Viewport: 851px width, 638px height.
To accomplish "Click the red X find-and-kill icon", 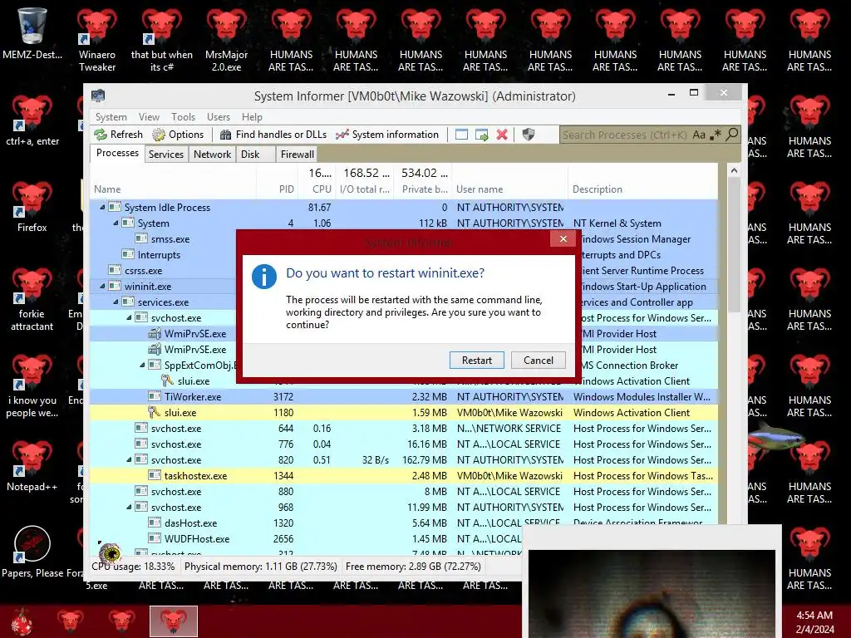I will coord(502,135).
